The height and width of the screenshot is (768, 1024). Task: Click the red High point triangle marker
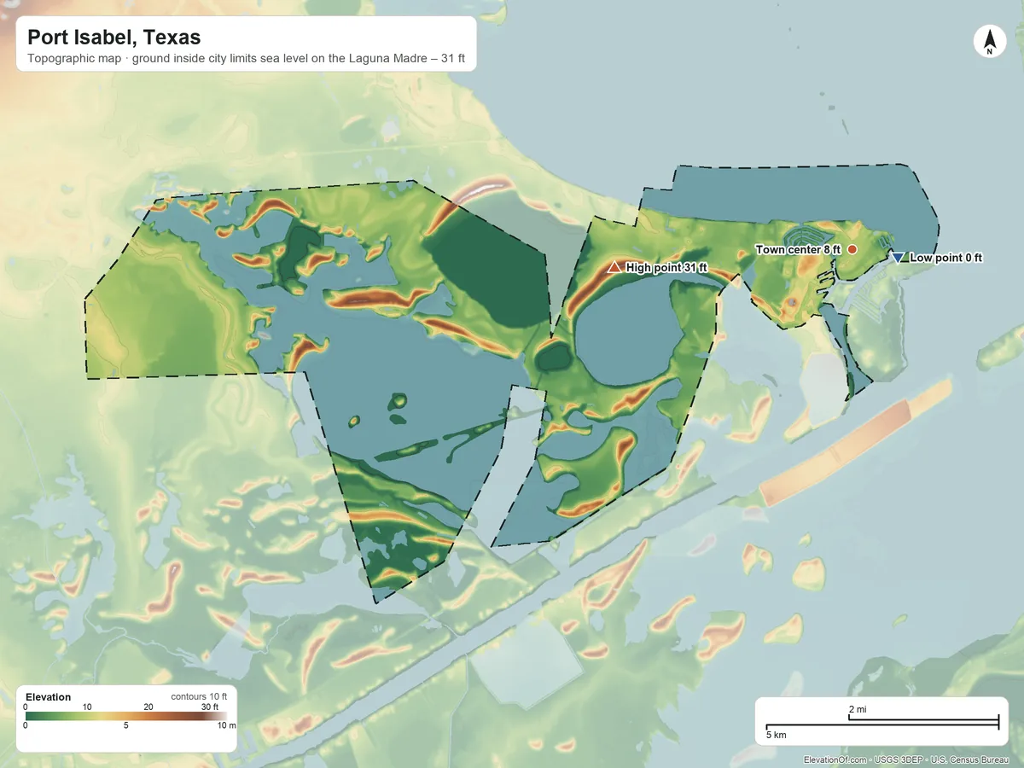614,266
